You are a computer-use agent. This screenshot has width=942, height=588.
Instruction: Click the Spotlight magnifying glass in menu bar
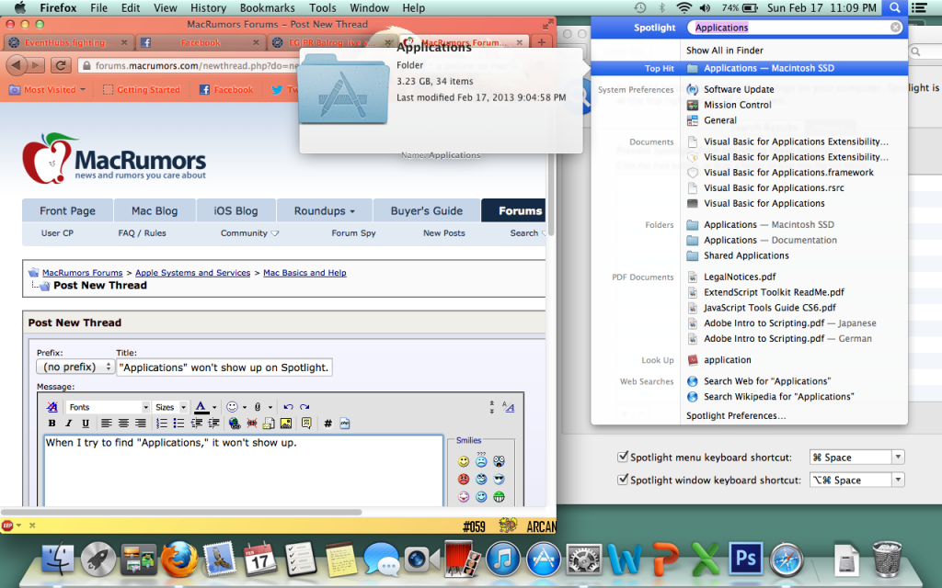click(894, 7)
